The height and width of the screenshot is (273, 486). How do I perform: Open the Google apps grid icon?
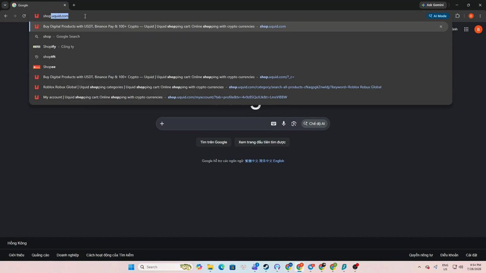click(466, 29)
